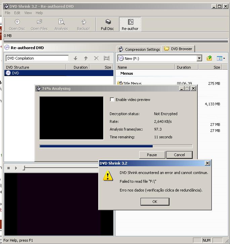Open the Edit menu
This screenshot has height=244, width=230.
(x=17, y=13)
